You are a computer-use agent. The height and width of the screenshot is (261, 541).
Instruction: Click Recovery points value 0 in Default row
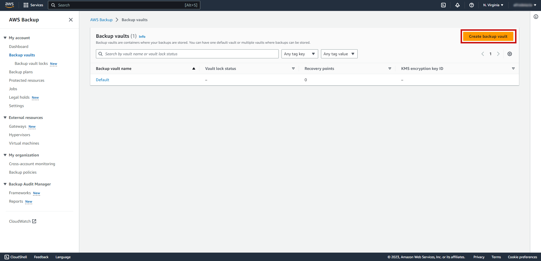(306, 80)
